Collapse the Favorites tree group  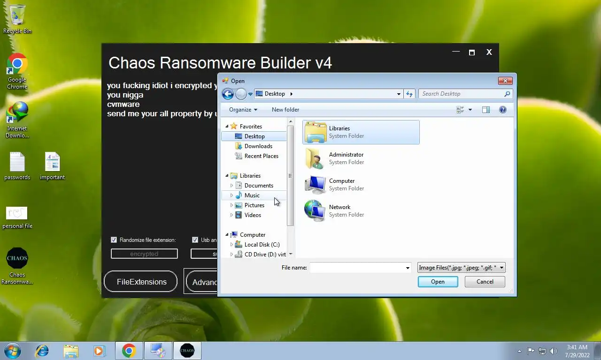[x=227, y=127]
